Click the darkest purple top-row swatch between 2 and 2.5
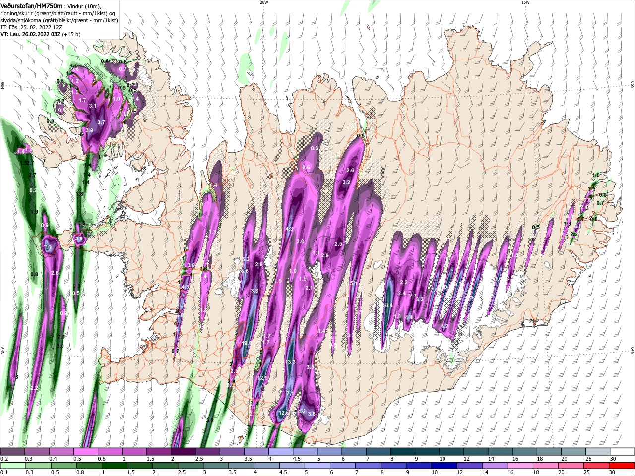Viewport: 635px width, 476px height. point(183,452)
